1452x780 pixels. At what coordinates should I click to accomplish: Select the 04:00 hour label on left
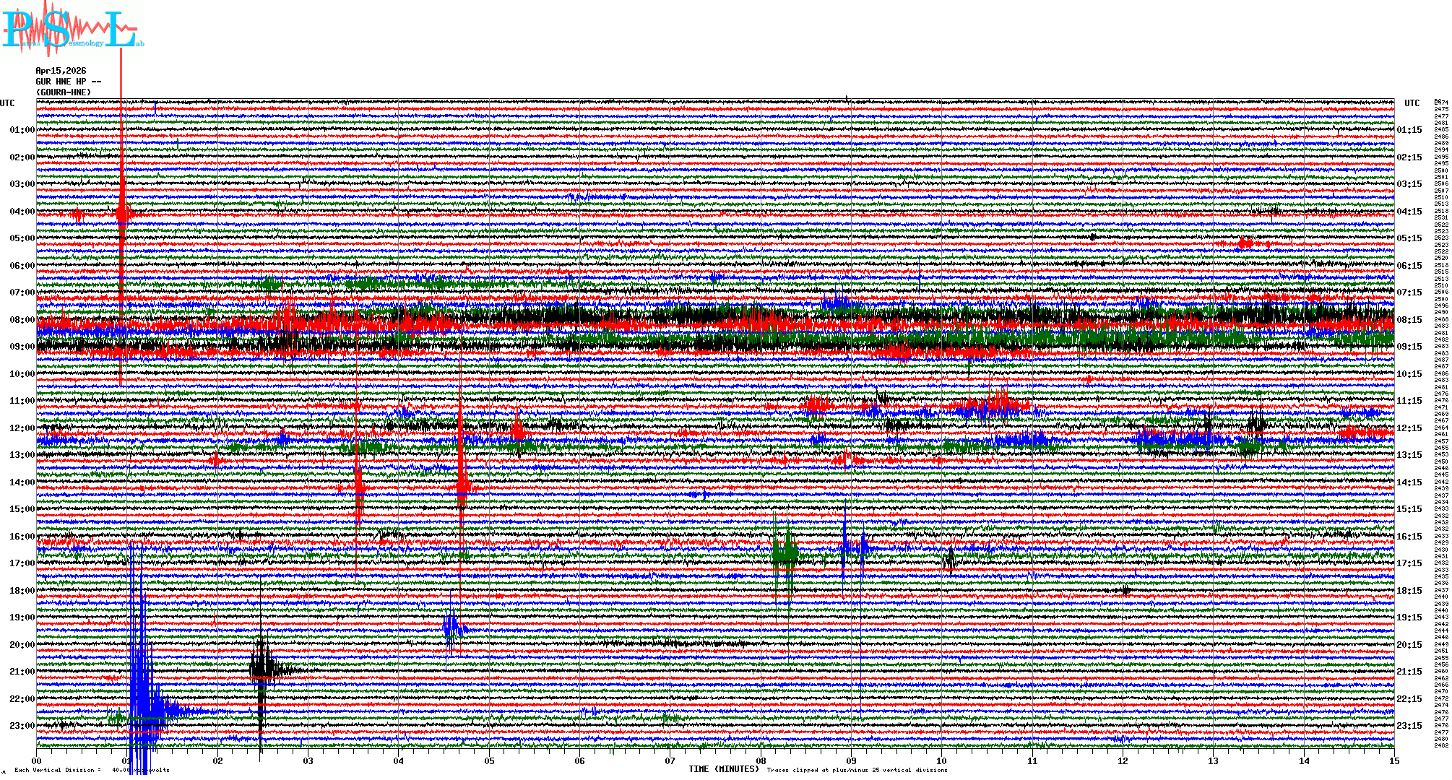point(22,212)
